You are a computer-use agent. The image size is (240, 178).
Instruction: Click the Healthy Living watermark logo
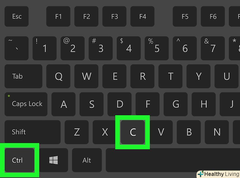click(219, 174)
